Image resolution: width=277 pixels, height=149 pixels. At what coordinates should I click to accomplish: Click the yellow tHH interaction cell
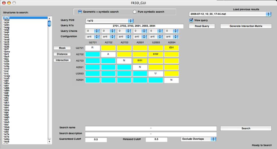pyautogui.click(x=140, y=61)
